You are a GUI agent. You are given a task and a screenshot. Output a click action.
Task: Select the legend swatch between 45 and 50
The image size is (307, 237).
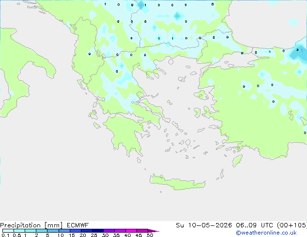pyautogui.click(x=142, y=231)
